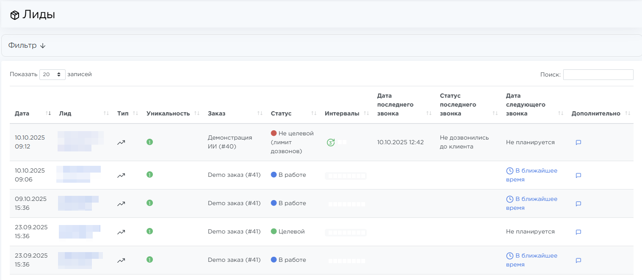Click into the Поиск search field

pyautogui.click(x=598, y=74)
